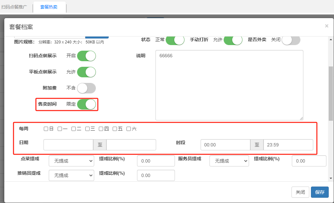Close the 套餐档案 dialog with X
Viewport: 334px width, 203px height.
point(326,26)
